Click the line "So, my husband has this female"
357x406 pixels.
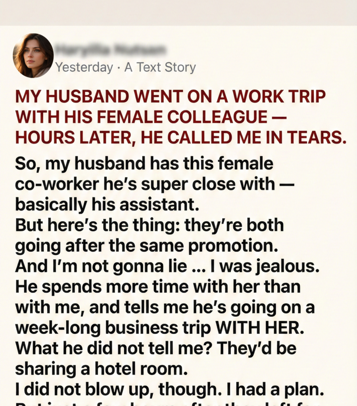(144, 164)
